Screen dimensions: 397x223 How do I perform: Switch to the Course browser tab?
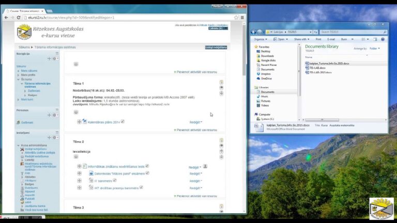point(25,11)
